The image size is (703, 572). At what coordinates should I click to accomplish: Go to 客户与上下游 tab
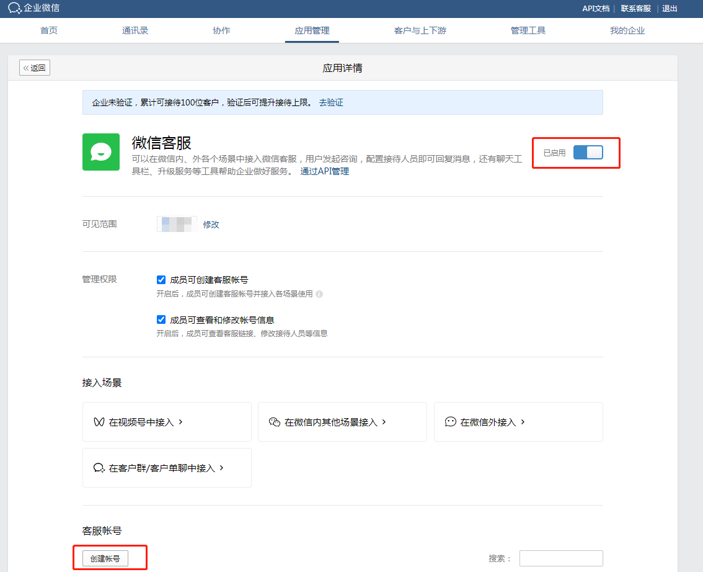pos(420,30)
